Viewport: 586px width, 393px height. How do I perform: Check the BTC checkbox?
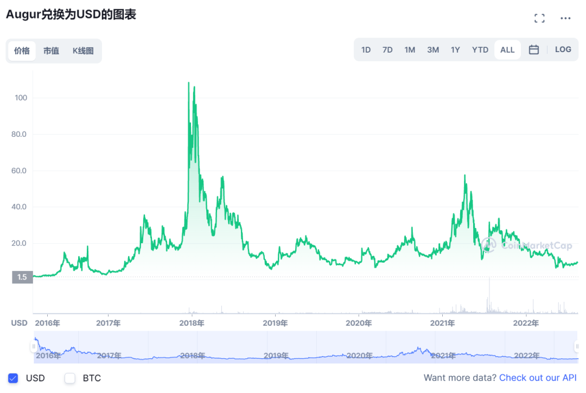69,378
